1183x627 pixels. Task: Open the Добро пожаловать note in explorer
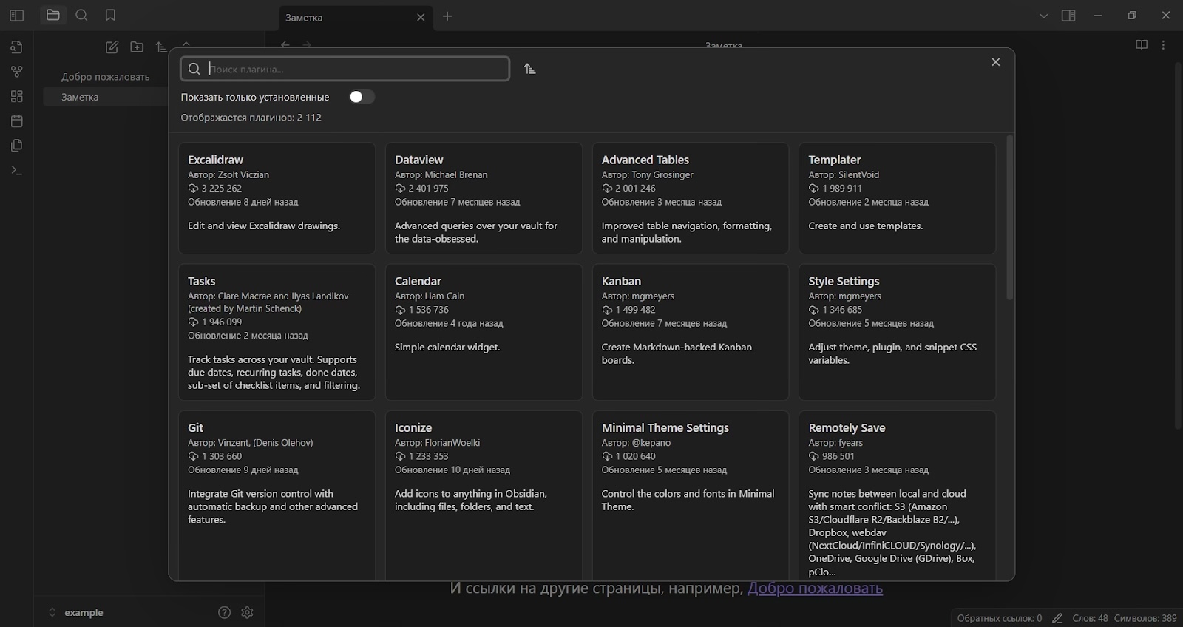click(x=105, y=77)
